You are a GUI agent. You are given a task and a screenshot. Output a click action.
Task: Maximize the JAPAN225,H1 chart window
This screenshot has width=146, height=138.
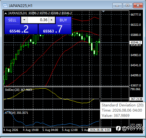(x=127, y=6)
